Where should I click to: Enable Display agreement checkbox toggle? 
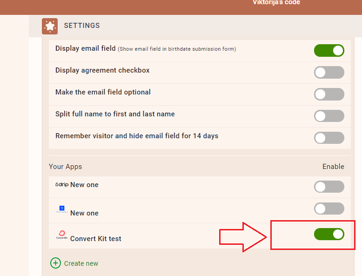(329, 72)
